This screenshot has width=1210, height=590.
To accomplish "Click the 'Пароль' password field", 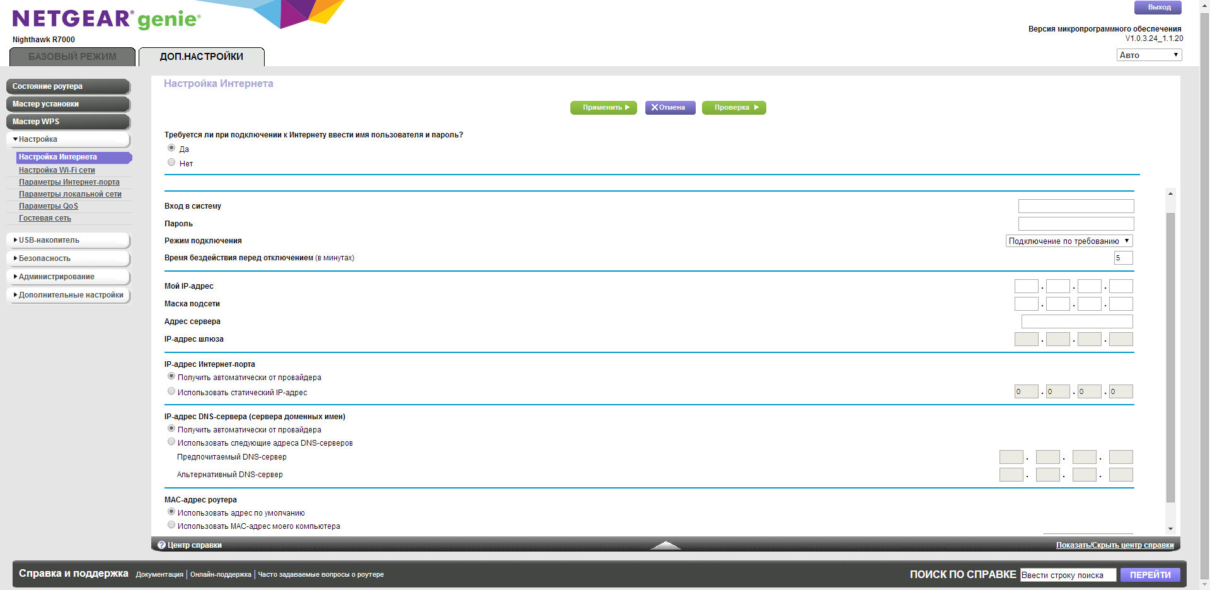I will tap(1076, 224).
